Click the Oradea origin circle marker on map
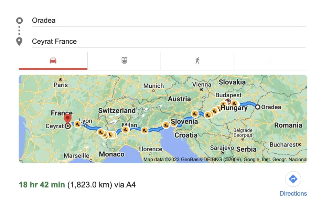Viewport: 322px width, 206px height. click(x=257, y=107)
